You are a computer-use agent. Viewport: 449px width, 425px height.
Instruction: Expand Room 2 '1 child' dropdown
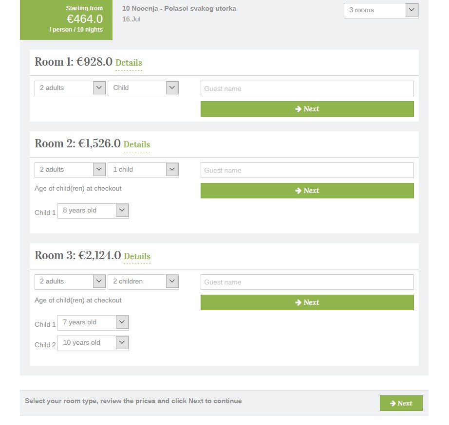[x=143, y=170]
